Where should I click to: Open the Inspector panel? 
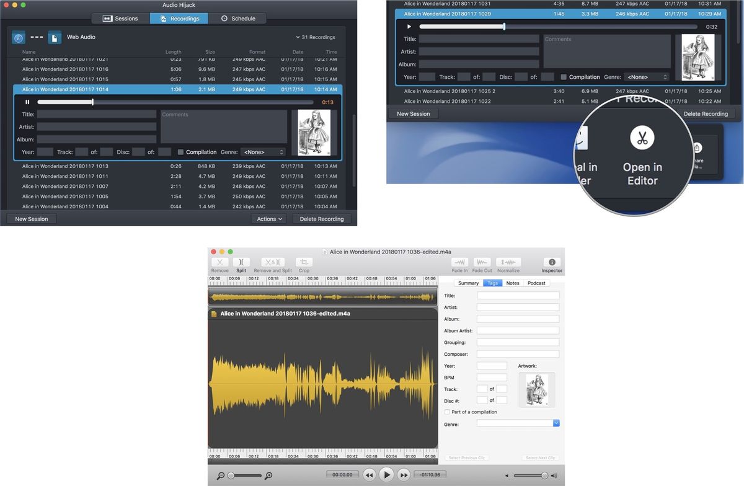pyautogui.click(x=551, y=263)
